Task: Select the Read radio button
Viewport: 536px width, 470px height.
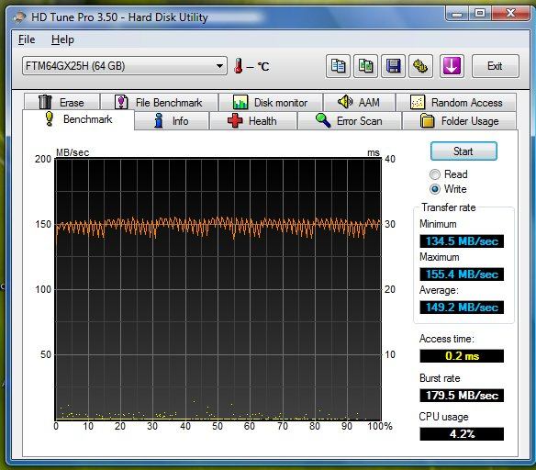Action: pos(435,174)
